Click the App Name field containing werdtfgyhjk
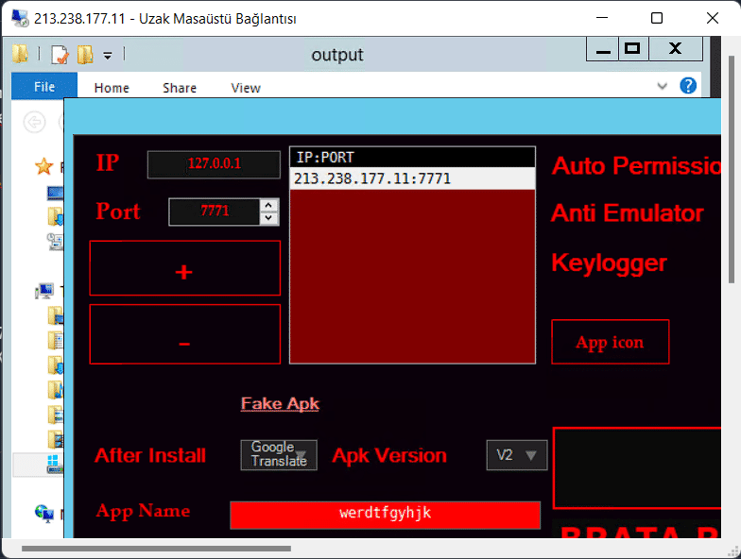Screen dimensions: 741x559 [x=386, y=516]
